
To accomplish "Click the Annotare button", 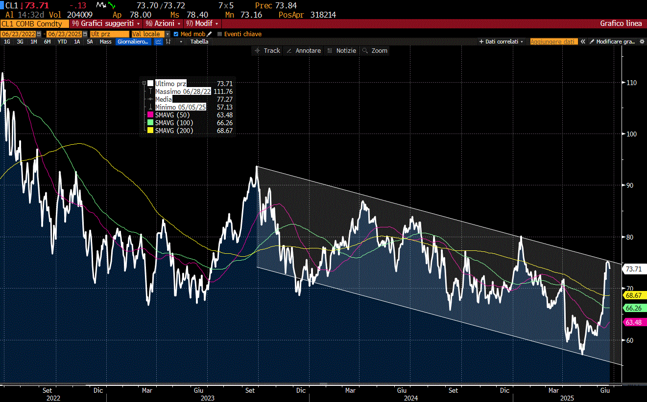I will [x=304, y=51].
